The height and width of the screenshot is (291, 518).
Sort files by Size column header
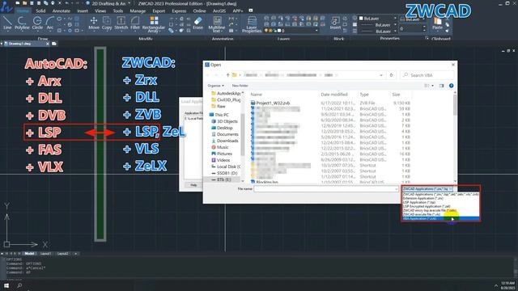[x=396, y=95]
